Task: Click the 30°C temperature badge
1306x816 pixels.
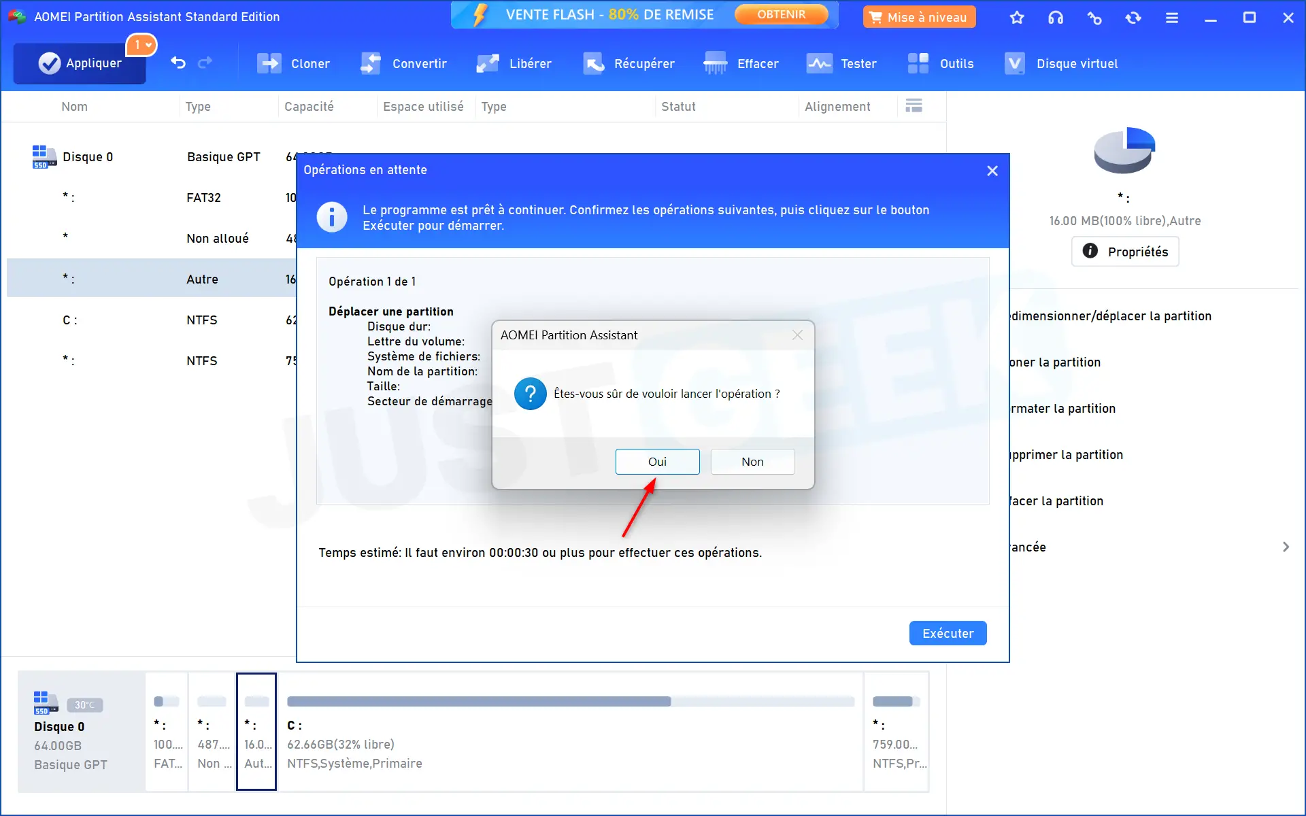Action: [85, 705]
